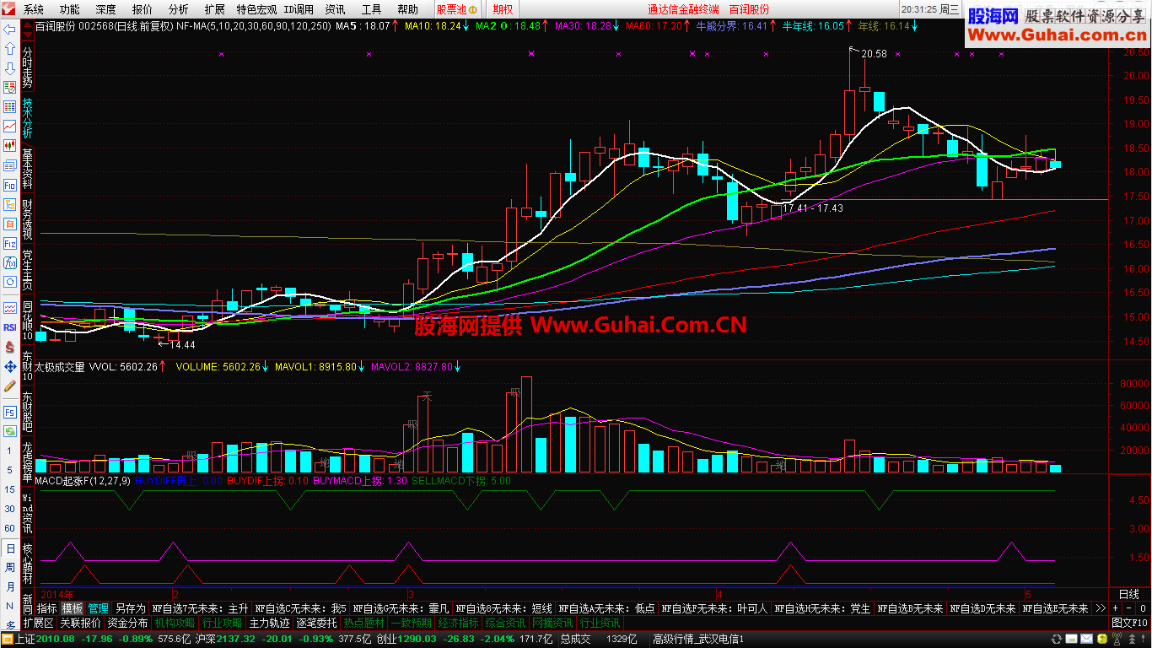
Task: Click the blue four-way move arrows icon
Action: click(9, 366)
